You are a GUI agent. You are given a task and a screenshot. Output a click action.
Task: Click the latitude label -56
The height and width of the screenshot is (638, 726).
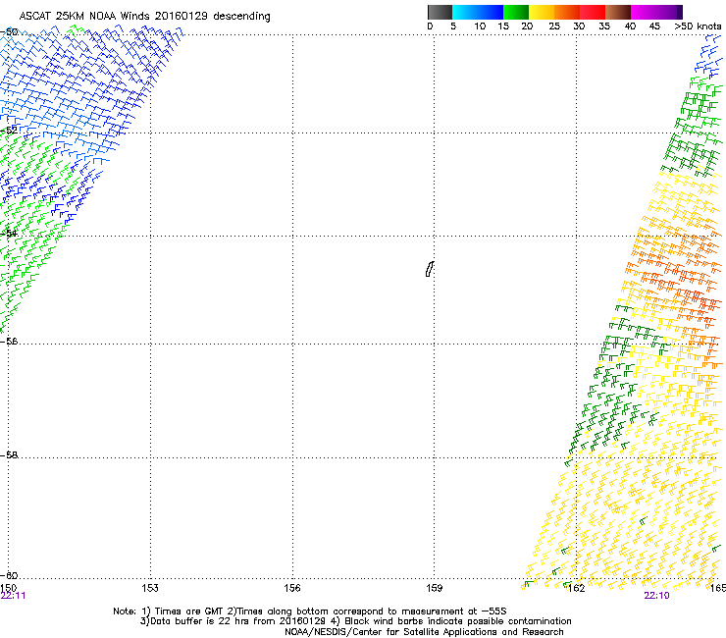click(x=9, y=341)
